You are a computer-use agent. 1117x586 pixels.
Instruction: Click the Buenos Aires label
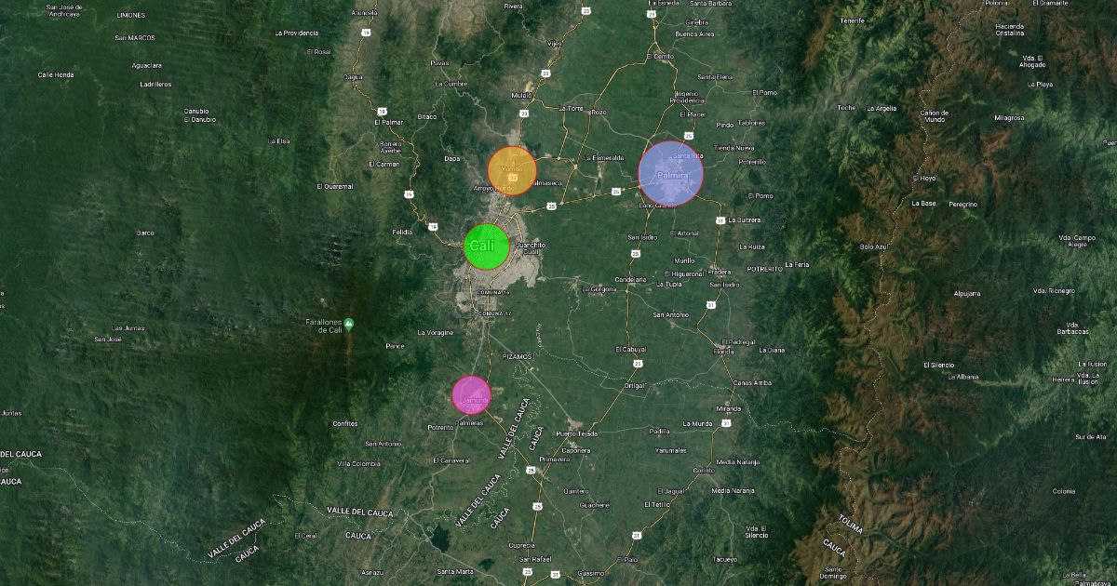tap(694, 33)
